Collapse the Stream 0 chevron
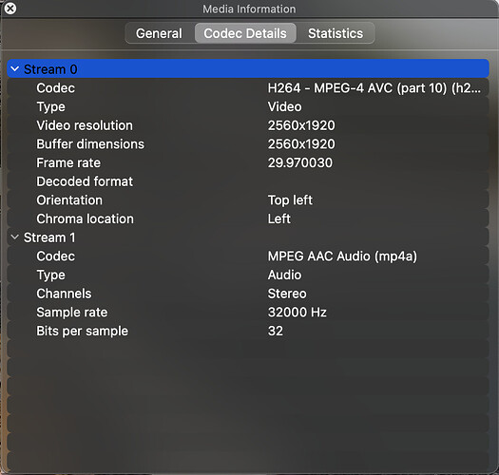 pyautogui.click(x=14, y=69)
